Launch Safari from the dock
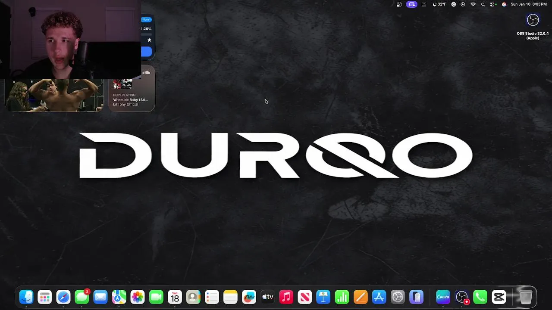The image size is (552, 310). (63, 297)
